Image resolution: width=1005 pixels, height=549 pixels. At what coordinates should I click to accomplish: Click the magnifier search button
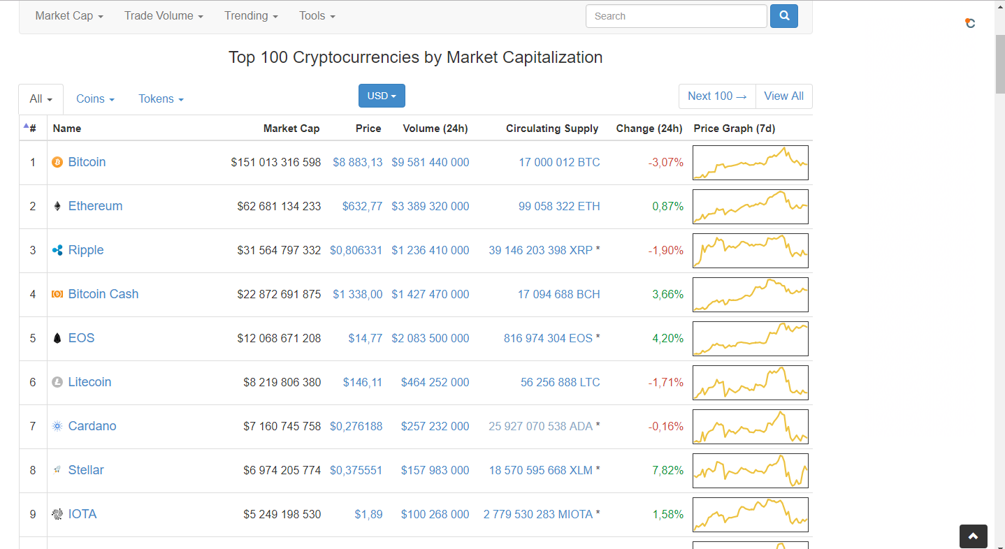tap(784, 16)
